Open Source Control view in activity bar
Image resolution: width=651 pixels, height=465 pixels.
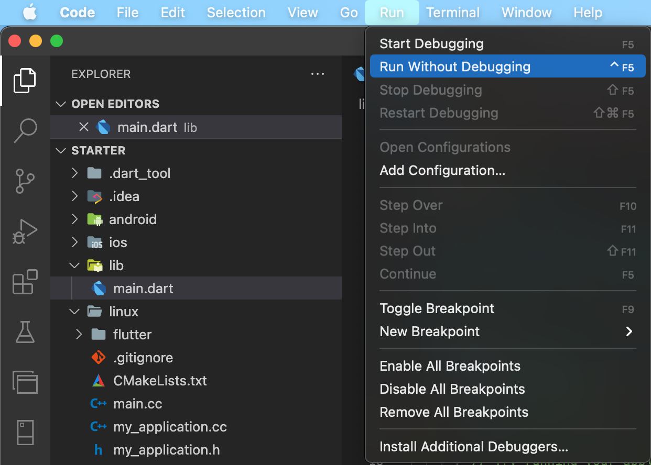(25, 181)
